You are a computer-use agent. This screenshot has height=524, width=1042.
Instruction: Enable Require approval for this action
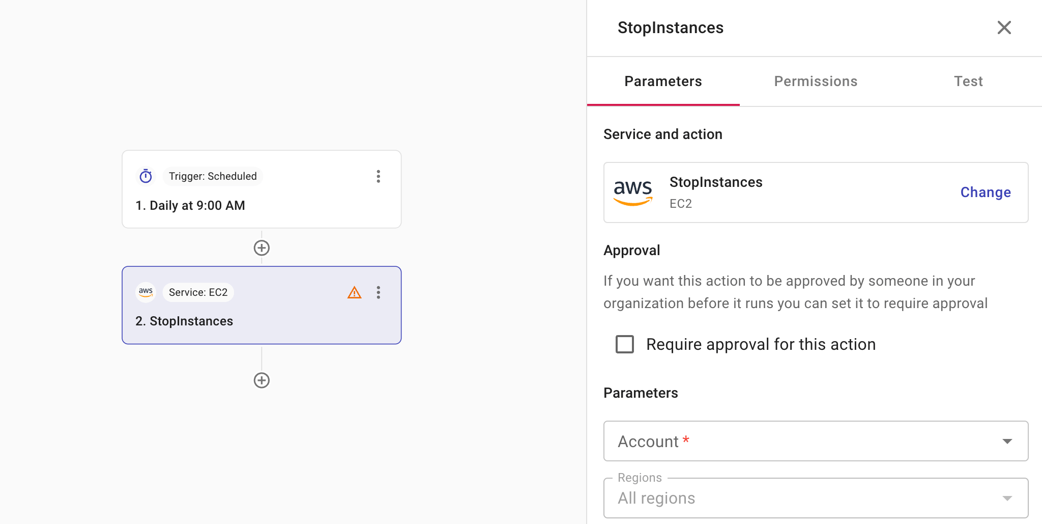pos(625,344)
